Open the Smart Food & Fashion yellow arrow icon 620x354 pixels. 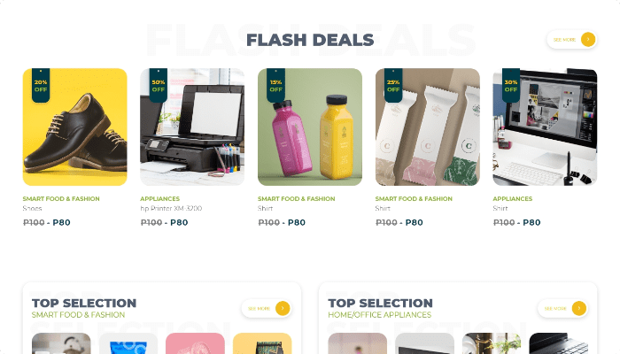click(x=283, y=308)
